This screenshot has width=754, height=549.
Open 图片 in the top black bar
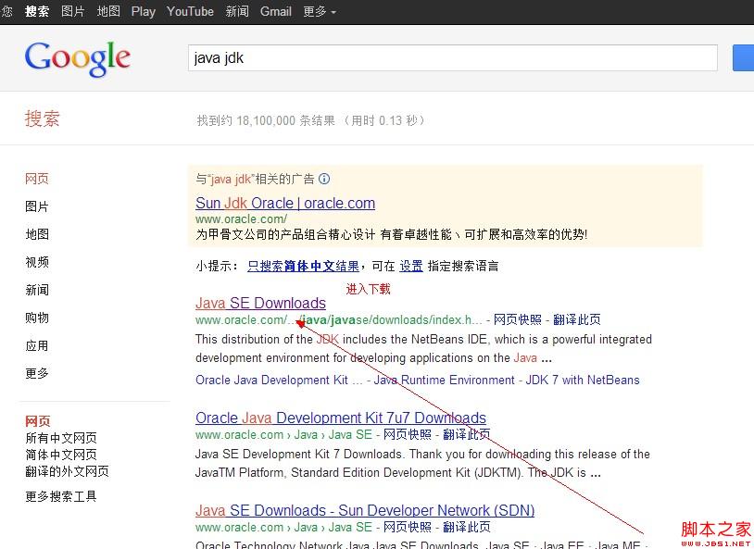[73, 11]
